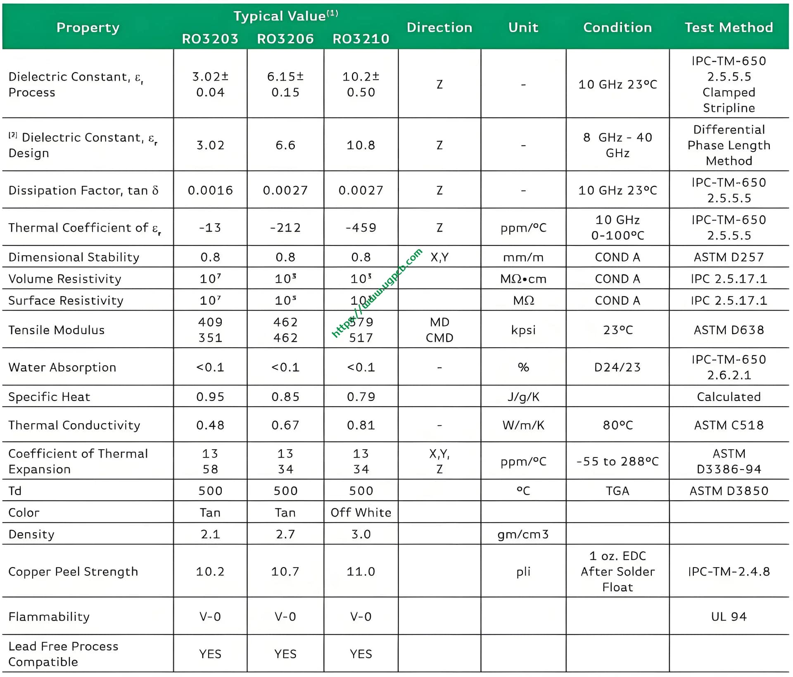The height and width of the screenshot is (677, 793).
Task: Select the Tensile Modulus property cell
Action: point(57,330)
